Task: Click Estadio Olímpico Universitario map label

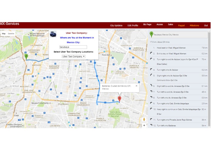Action: pos(14,125)
